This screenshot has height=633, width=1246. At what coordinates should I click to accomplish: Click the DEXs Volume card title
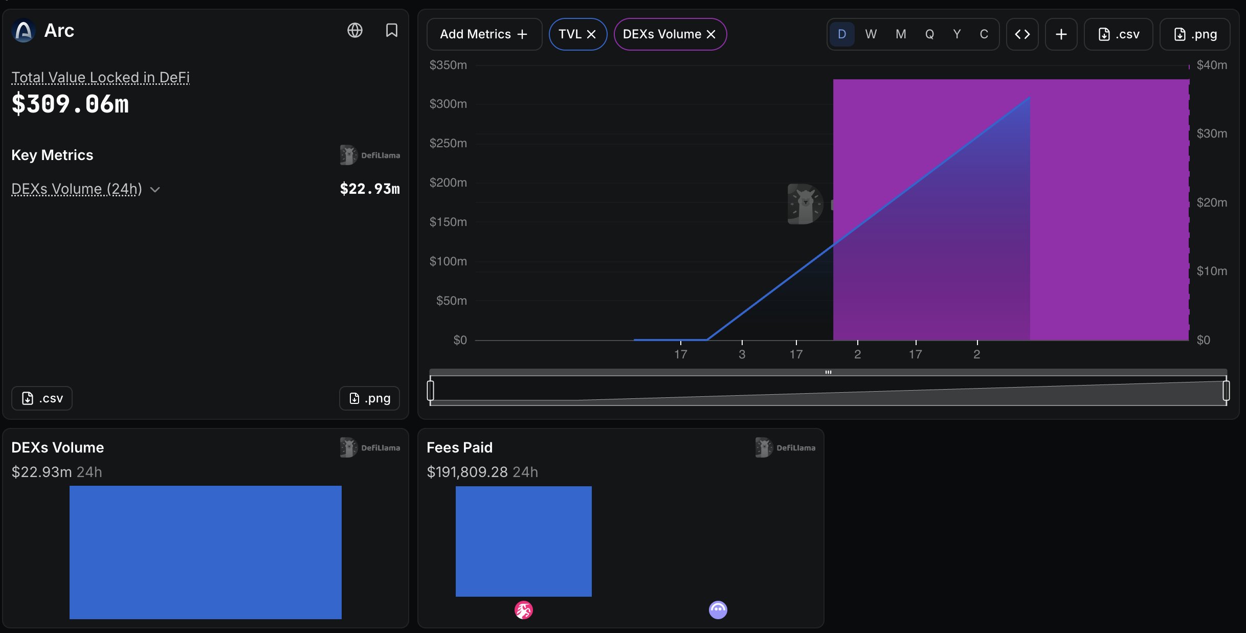tap(58, 447)
